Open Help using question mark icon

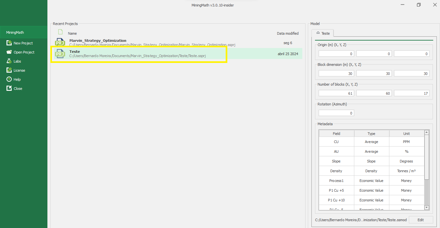click(x=9, y=79)
